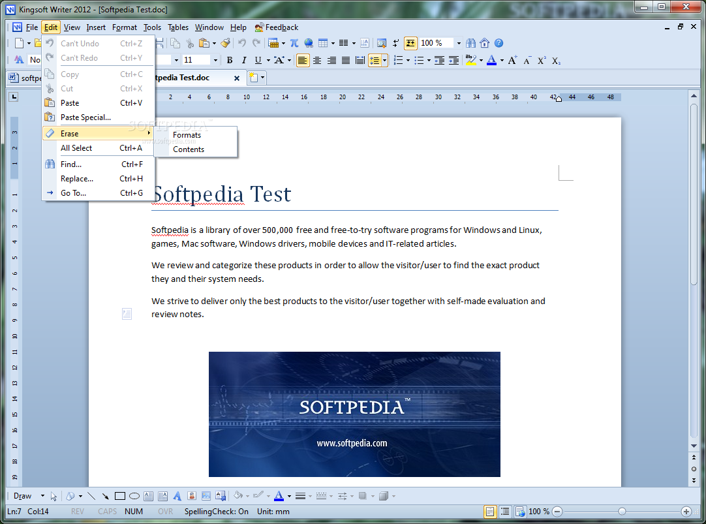Open the Highlight color dropdown arrow
This screenshot has width=706, height=524.
pyautogui.click(x=482, y=60)
